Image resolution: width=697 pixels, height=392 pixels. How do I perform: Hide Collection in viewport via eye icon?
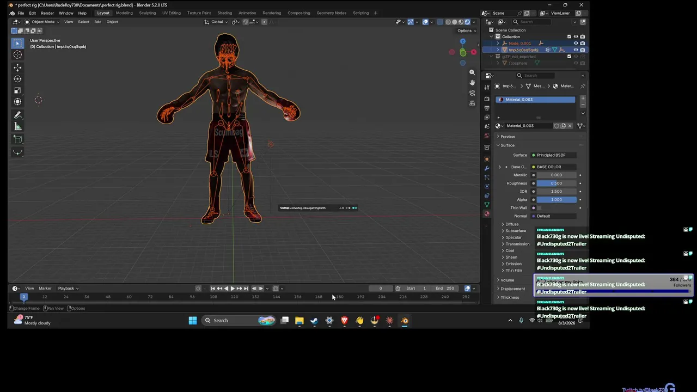tap(576, 36)
